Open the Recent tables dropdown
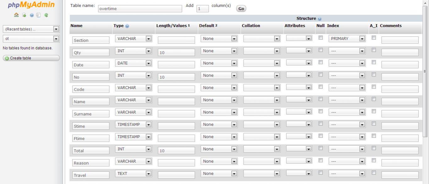 tap(31, 29)
